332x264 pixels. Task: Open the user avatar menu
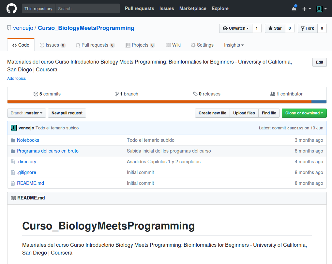(x=322, y=9)
